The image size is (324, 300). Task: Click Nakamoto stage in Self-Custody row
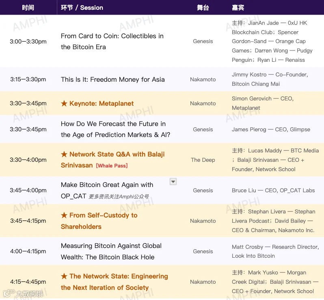click(203, 221)
